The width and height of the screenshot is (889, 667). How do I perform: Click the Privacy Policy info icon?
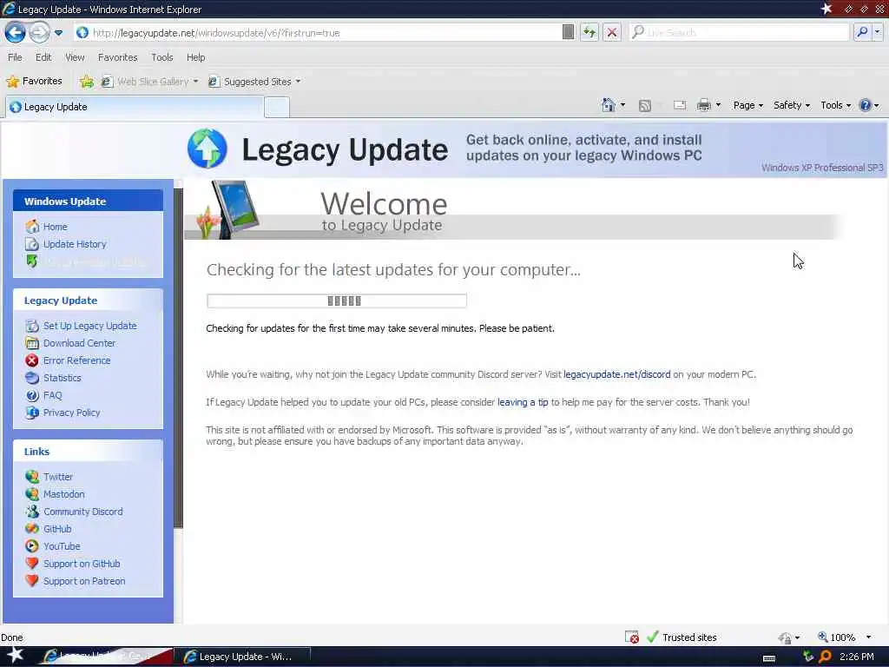click(32, 413)
